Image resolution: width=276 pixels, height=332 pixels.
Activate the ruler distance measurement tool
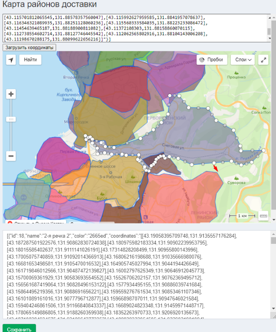[x=263, y=216]
